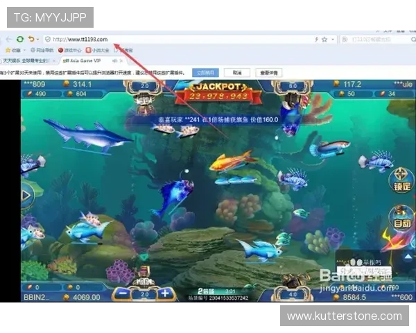Expand the favorites dropdown arrow
This screenshot has height=333, width=416.
click(24, 50)
